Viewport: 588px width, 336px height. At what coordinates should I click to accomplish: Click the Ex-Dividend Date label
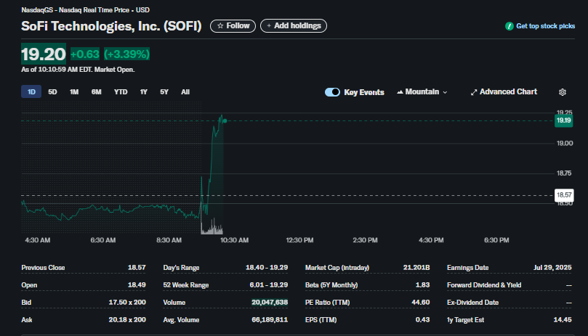(x=473, y=303)
